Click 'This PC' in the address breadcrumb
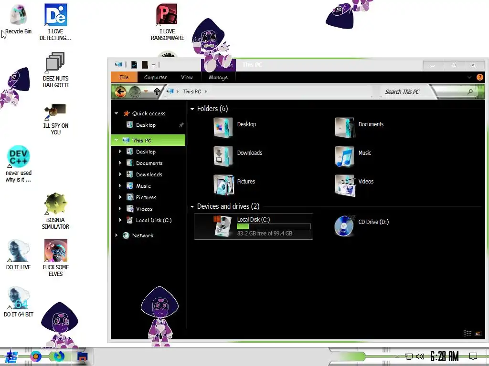The width and height of the screenshot is (489, 366). [x=192, y=91]
